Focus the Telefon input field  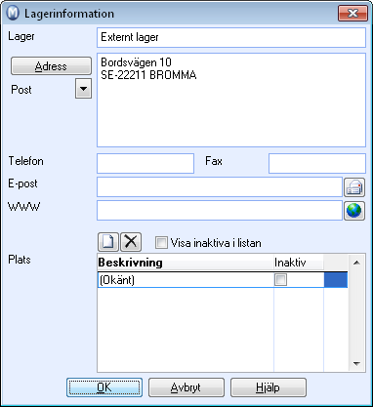point(145,164)
